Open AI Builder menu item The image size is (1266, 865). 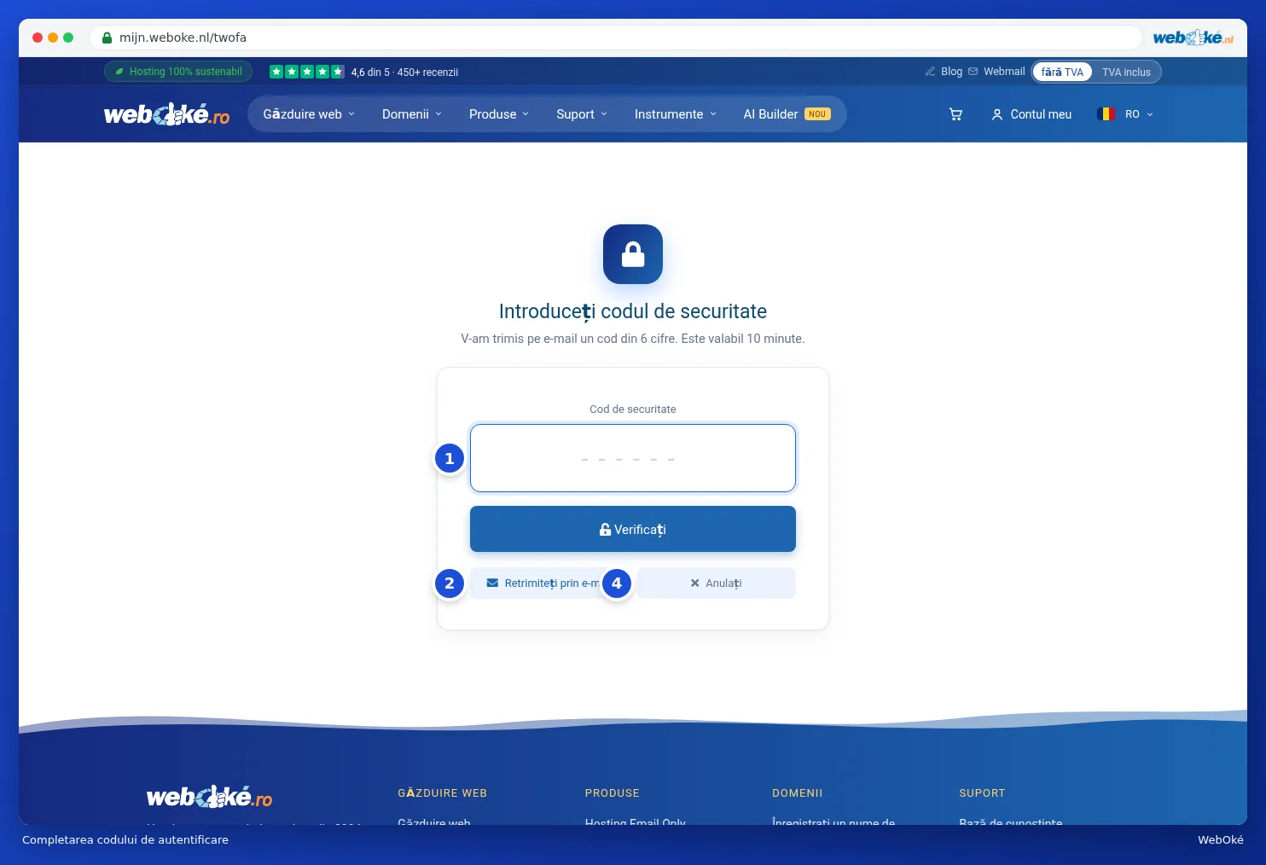(787, 114)
